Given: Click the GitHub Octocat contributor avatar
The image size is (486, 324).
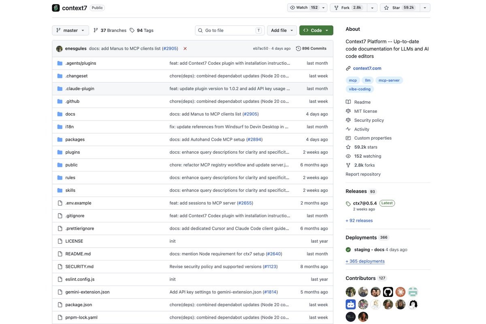Looking at the screenshot, I should point(388,292).
